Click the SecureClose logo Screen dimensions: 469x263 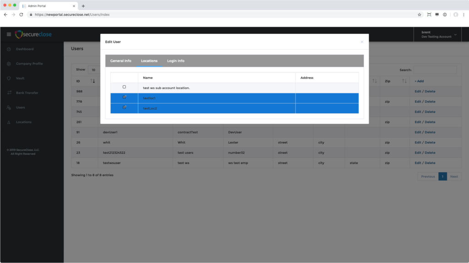tap(33, 35)
